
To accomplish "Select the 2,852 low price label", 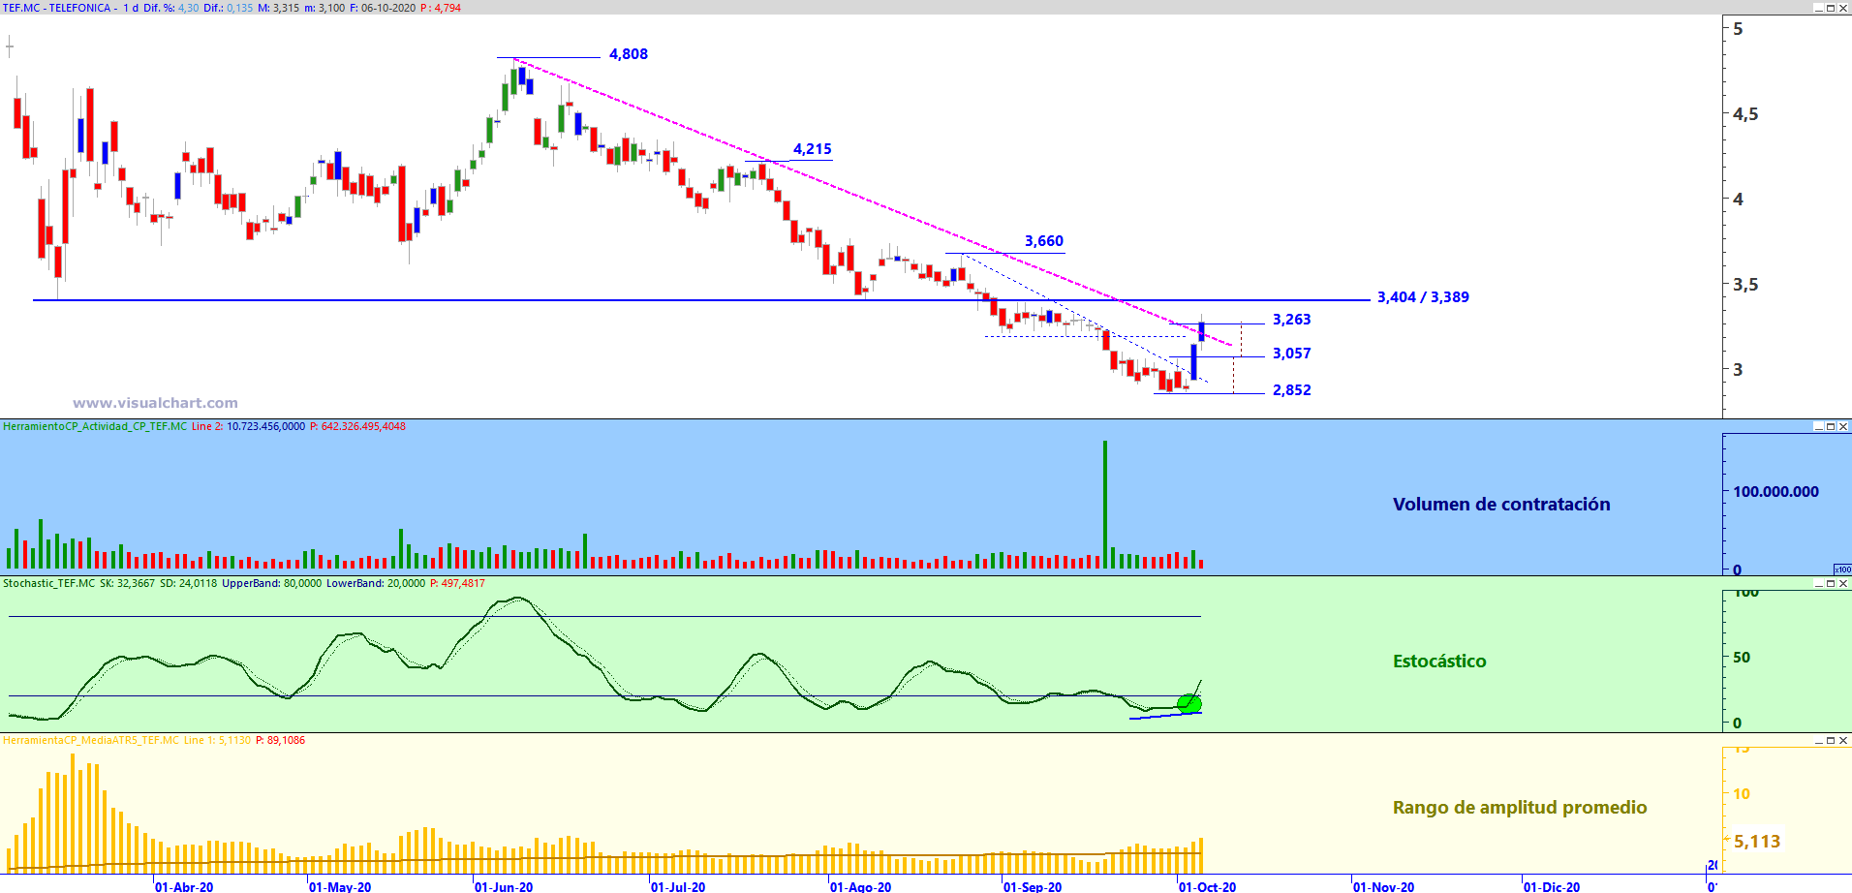I will tap(1292, 390).
